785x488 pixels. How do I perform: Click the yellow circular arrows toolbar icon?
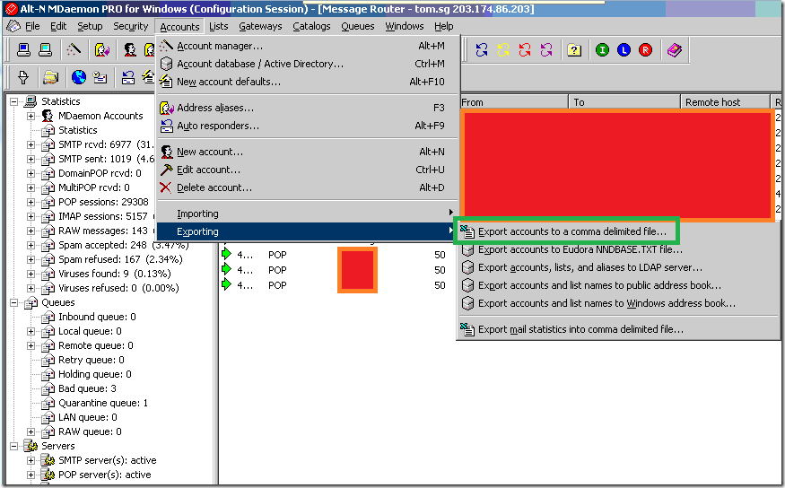pyautogui.click(x=503, y=49)
